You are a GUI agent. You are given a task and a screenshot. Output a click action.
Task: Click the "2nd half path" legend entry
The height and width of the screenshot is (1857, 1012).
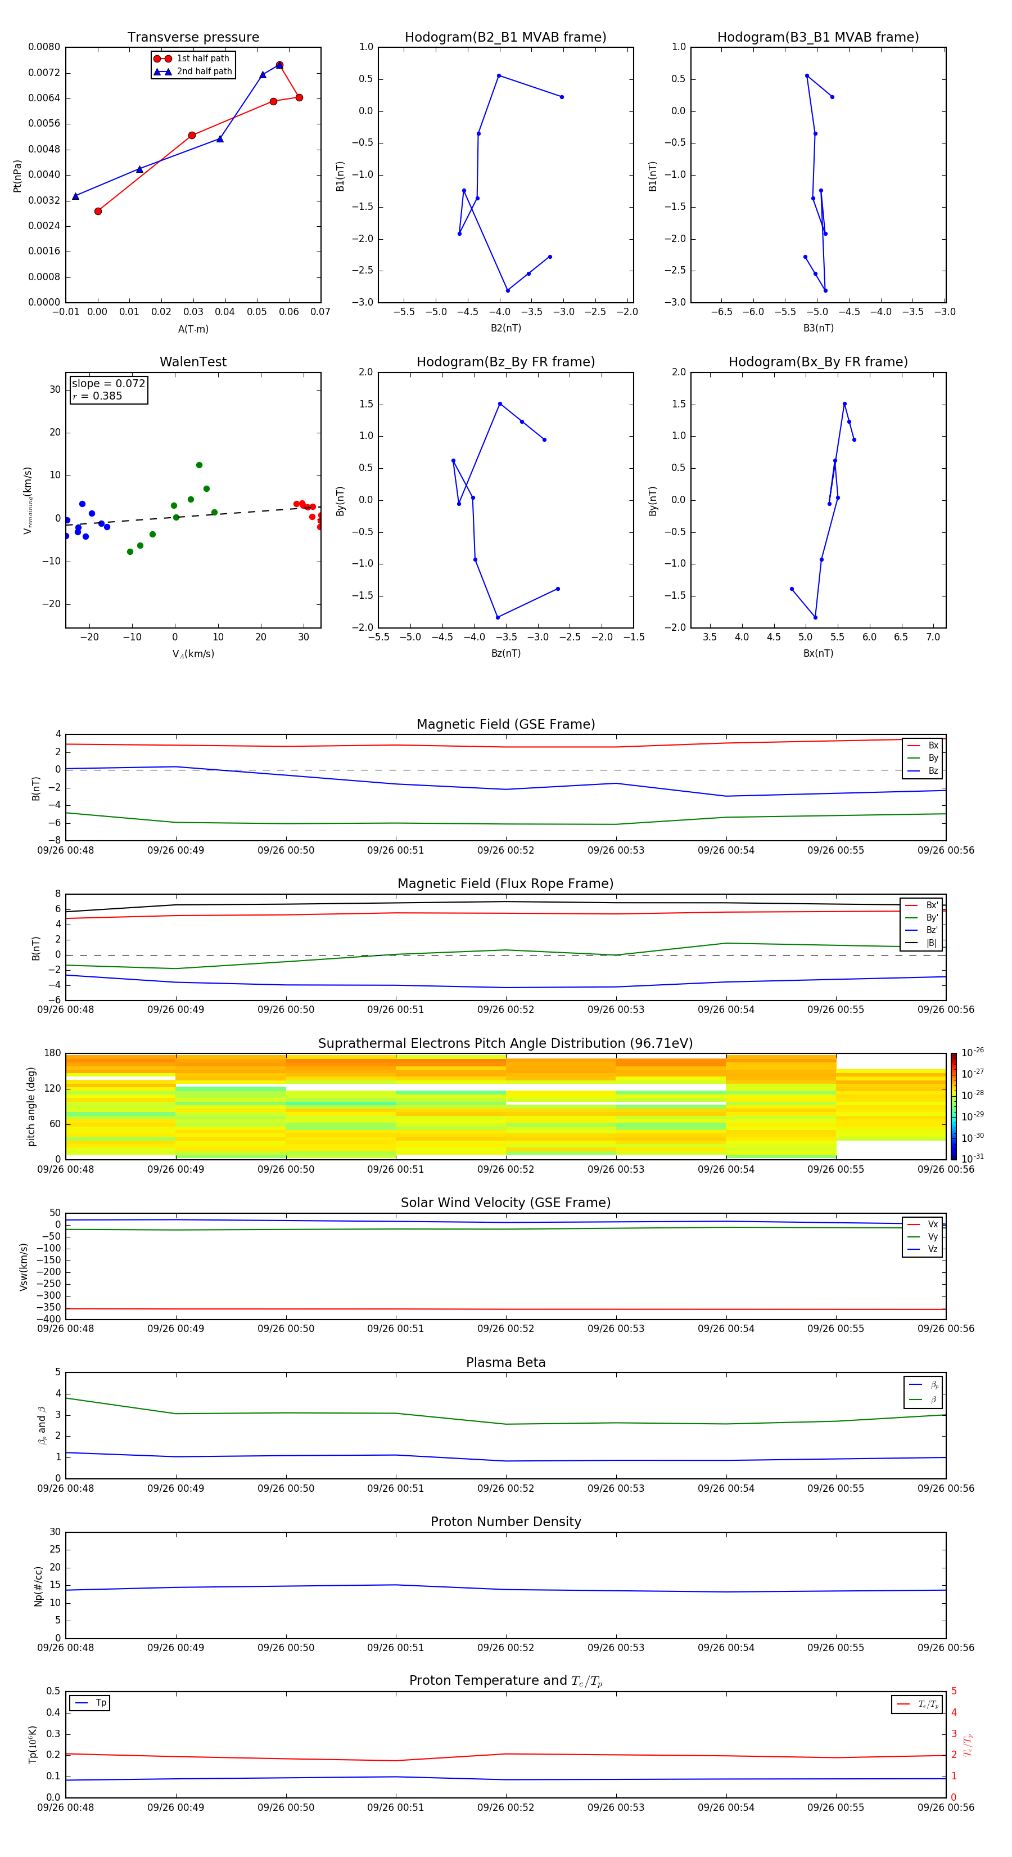tap(193, 71)
